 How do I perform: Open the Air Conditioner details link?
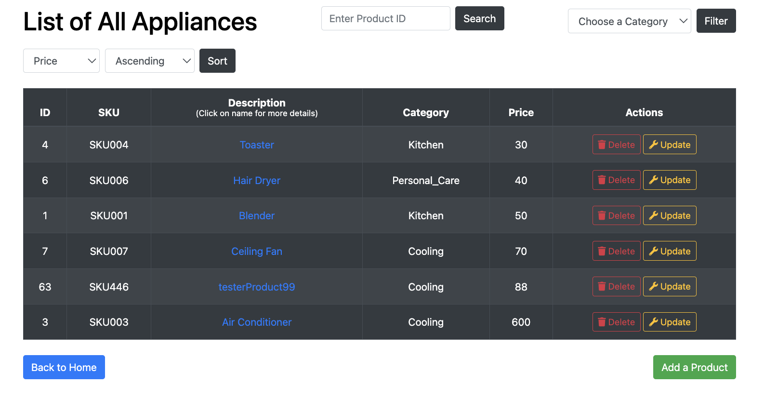coord(257,322)
